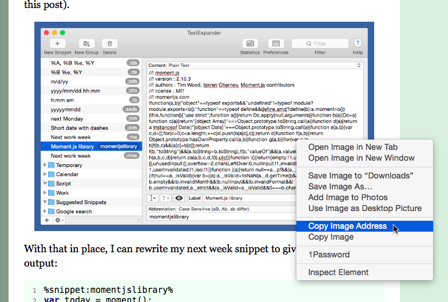This screenshot has height=302, width=448.
Task: Choose Open Image in New Window
Action: (364, 158)
